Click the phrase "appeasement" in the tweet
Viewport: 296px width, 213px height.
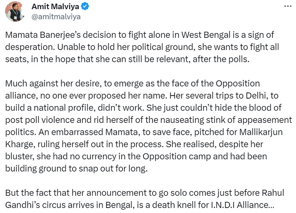265,120
